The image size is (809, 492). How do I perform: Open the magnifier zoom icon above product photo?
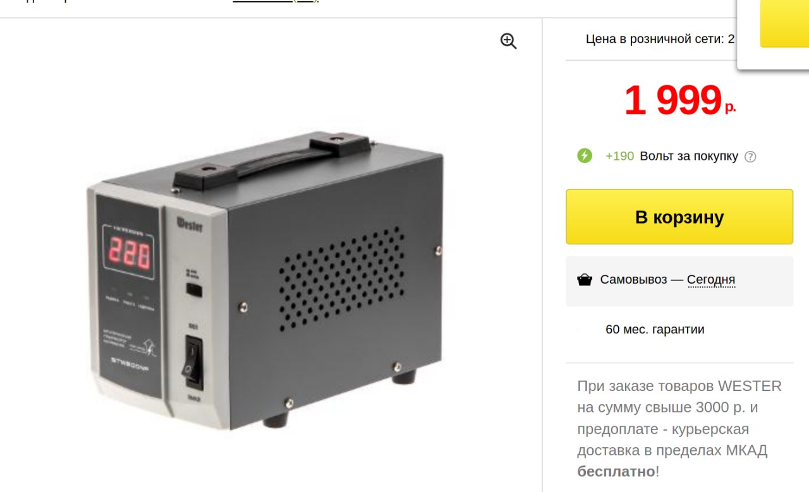pyautogui.click(x=509, y=42)
